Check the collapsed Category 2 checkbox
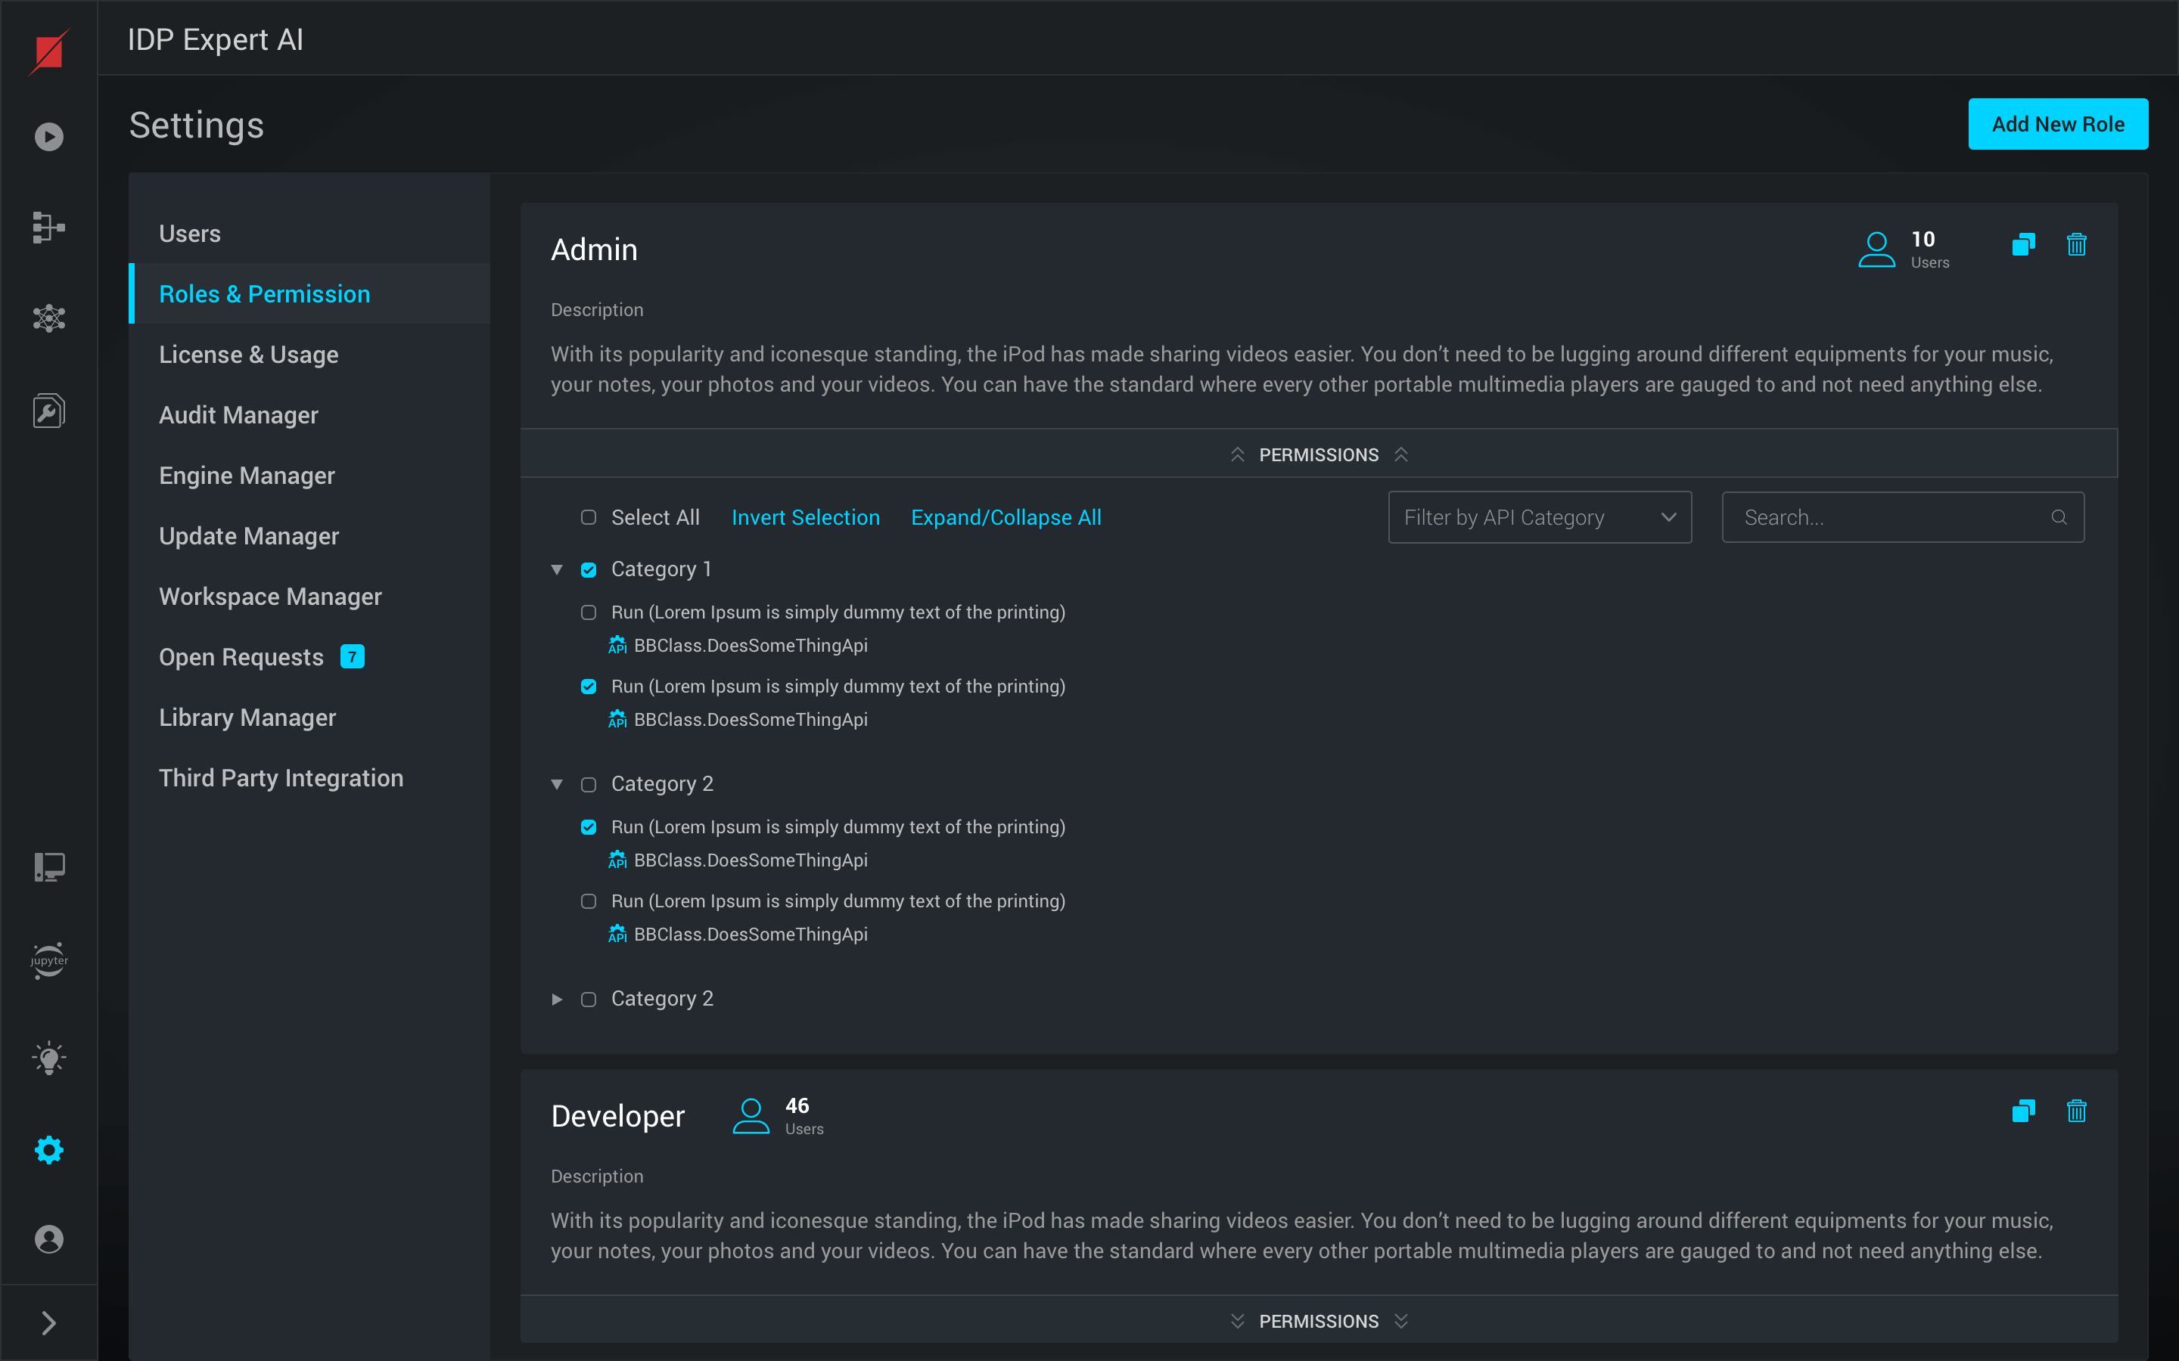 (x=589, y=999)
